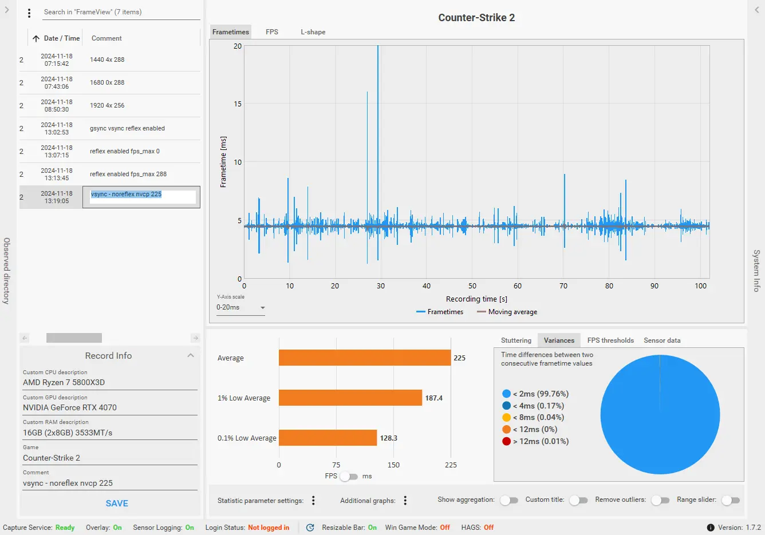This screenshot has width=765, height=535.
Task: Click the refresh icon in the status bar
Action: 310,528
